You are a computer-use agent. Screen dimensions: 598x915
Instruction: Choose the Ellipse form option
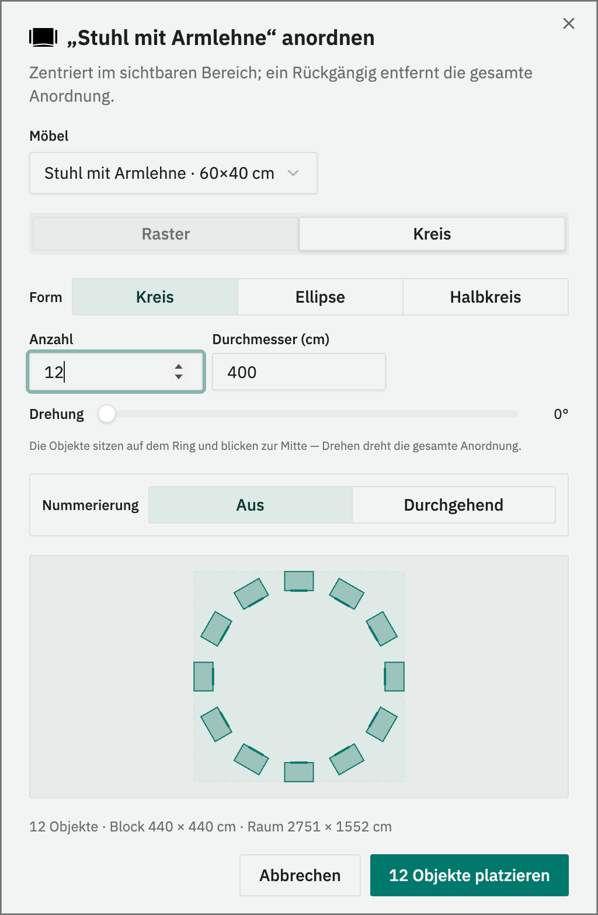[320, 297]
